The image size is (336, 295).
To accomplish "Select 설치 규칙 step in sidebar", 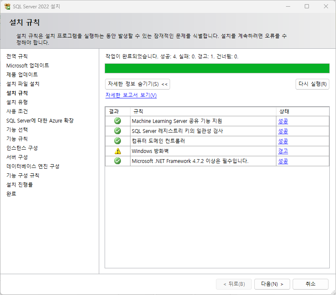I will pyautogui.click(x=17, y=93).
